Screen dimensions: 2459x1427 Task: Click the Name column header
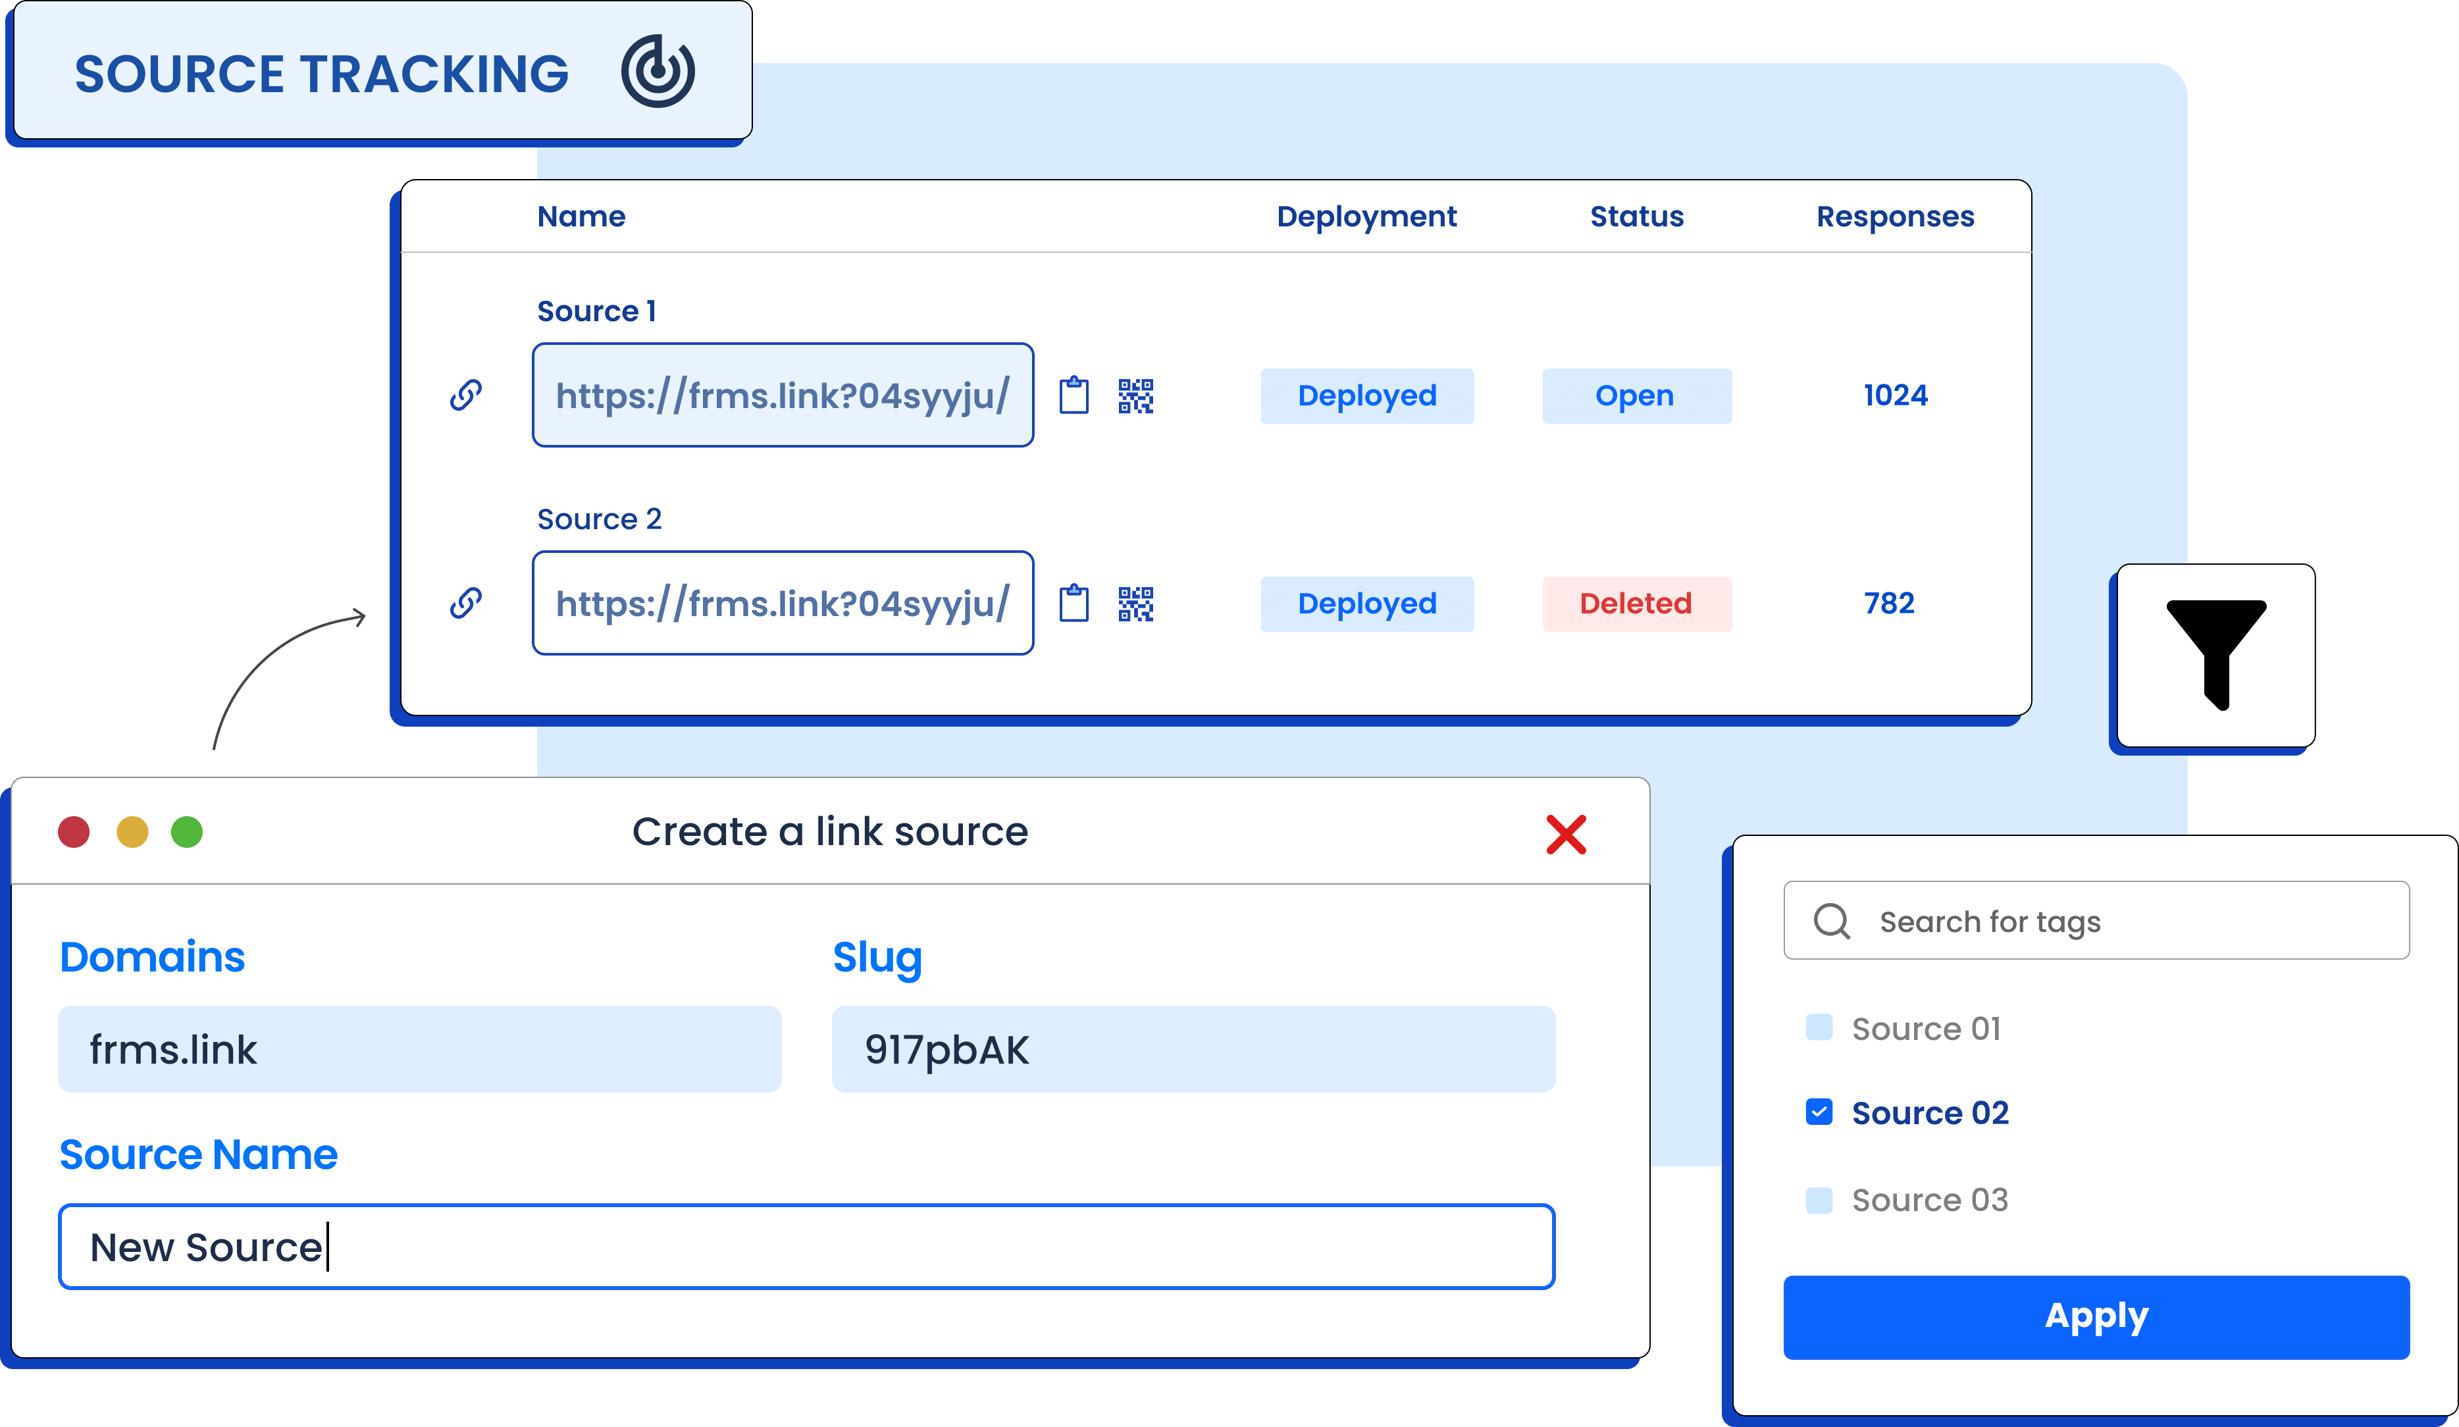582,216
